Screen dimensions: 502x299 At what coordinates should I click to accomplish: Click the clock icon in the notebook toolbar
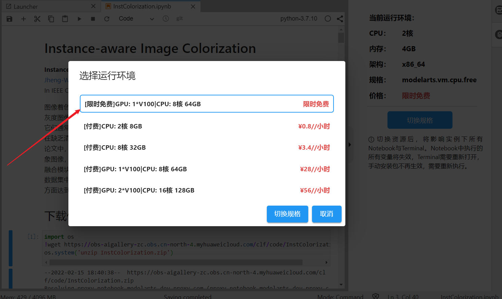pos(166,19)
